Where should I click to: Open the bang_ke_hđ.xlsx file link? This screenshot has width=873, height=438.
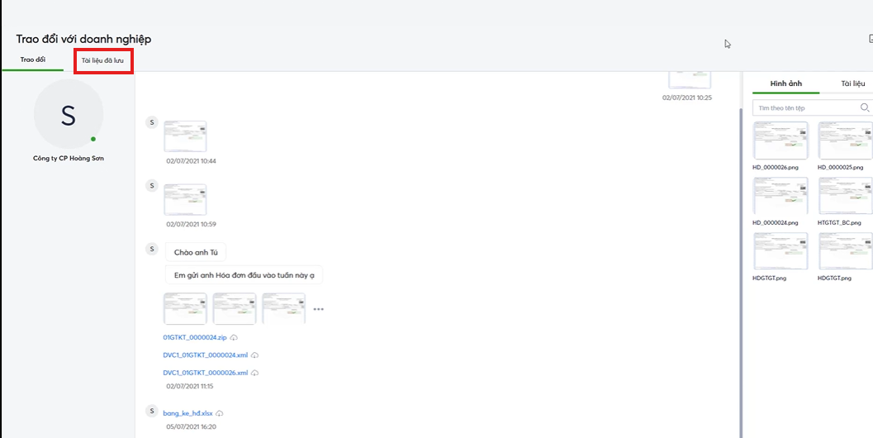pos(188,413)
